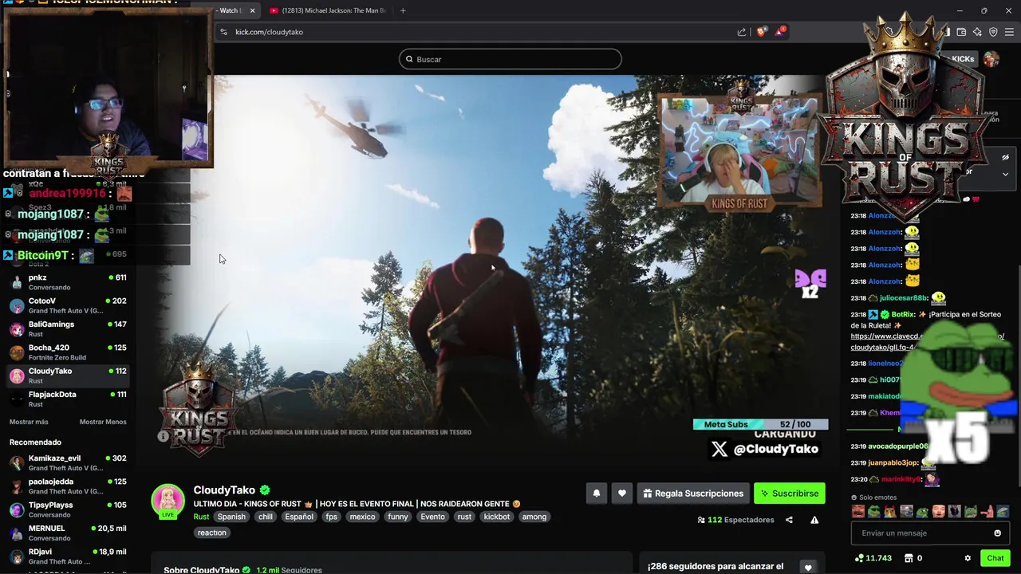Toggle the Solo emotes mode indicator
The width and height of the screenshot is (1021, 574).
(x=873, y=497)
